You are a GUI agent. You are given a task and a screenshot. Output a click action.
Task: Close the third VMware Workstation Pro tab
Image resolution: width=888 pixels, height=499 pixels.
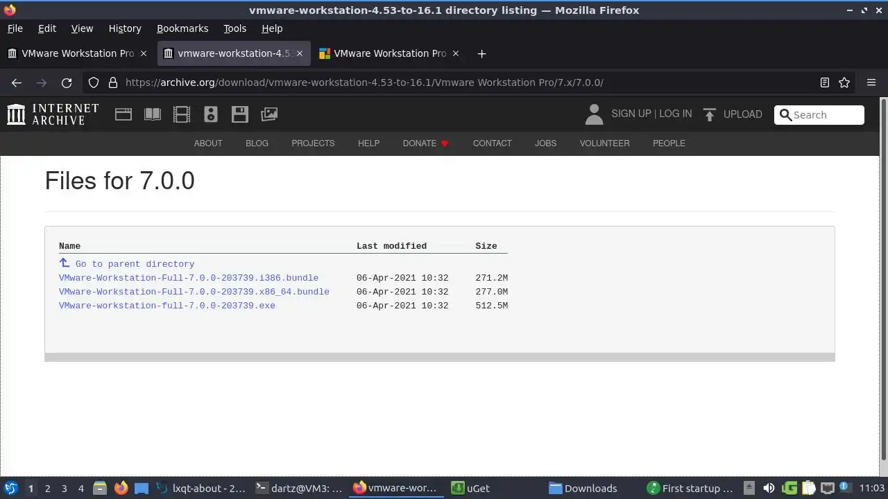coord(456,53)
